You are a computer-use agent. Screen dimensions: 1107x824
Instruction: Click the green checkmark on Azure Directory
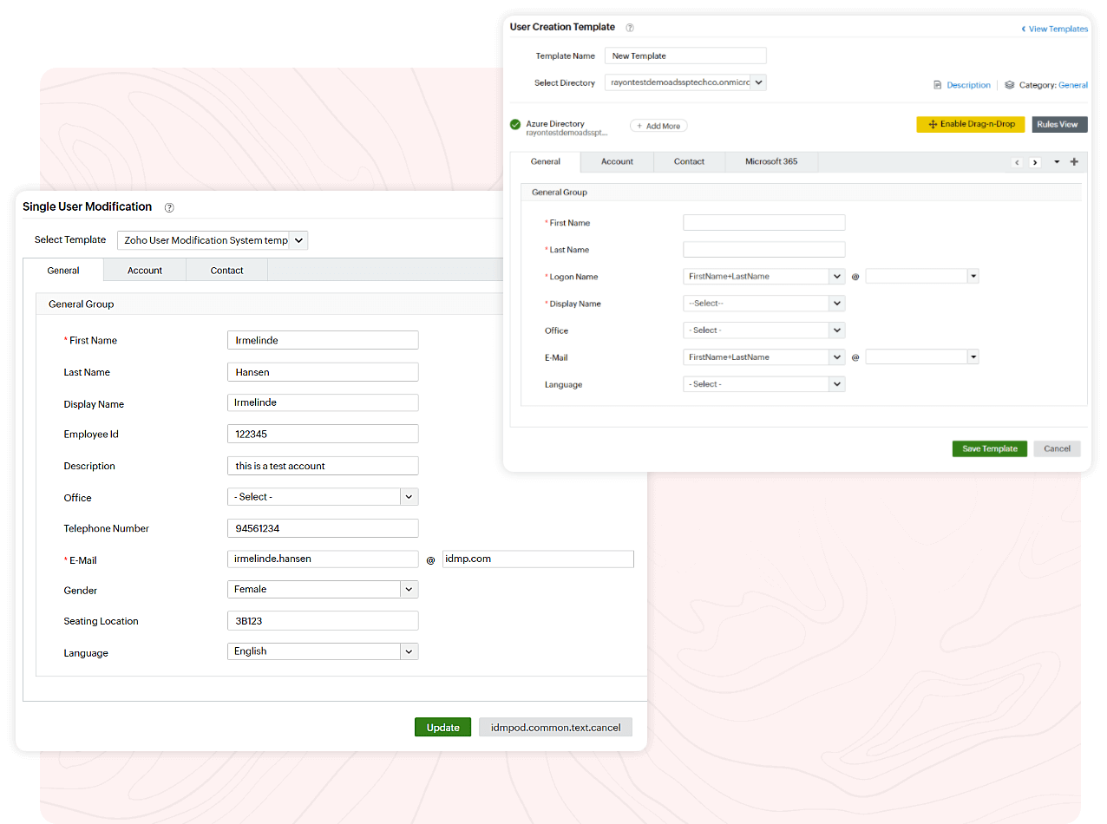tap(516, 124)
